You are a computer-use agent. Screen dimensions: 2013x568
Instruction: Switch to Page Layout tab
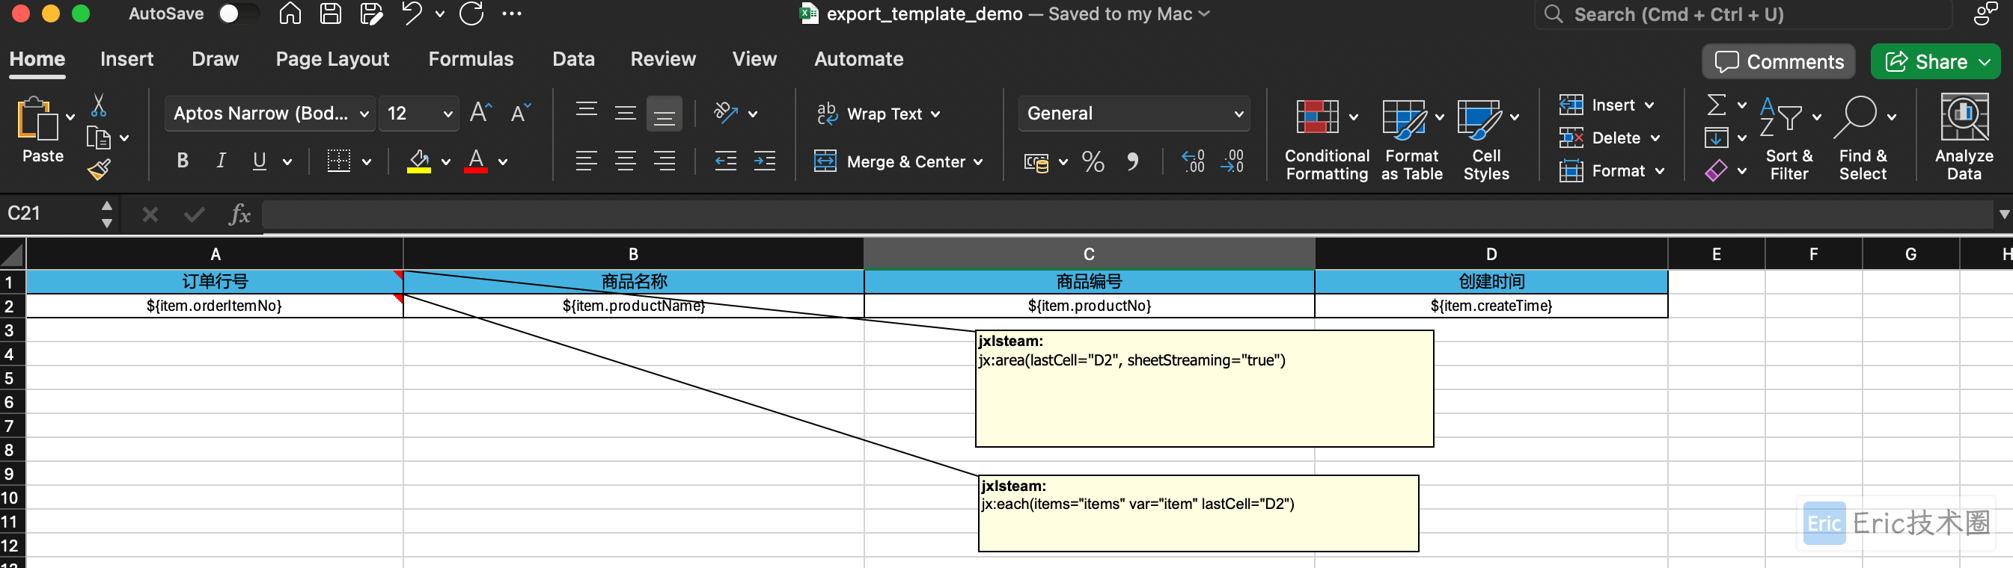pos(332,59)
